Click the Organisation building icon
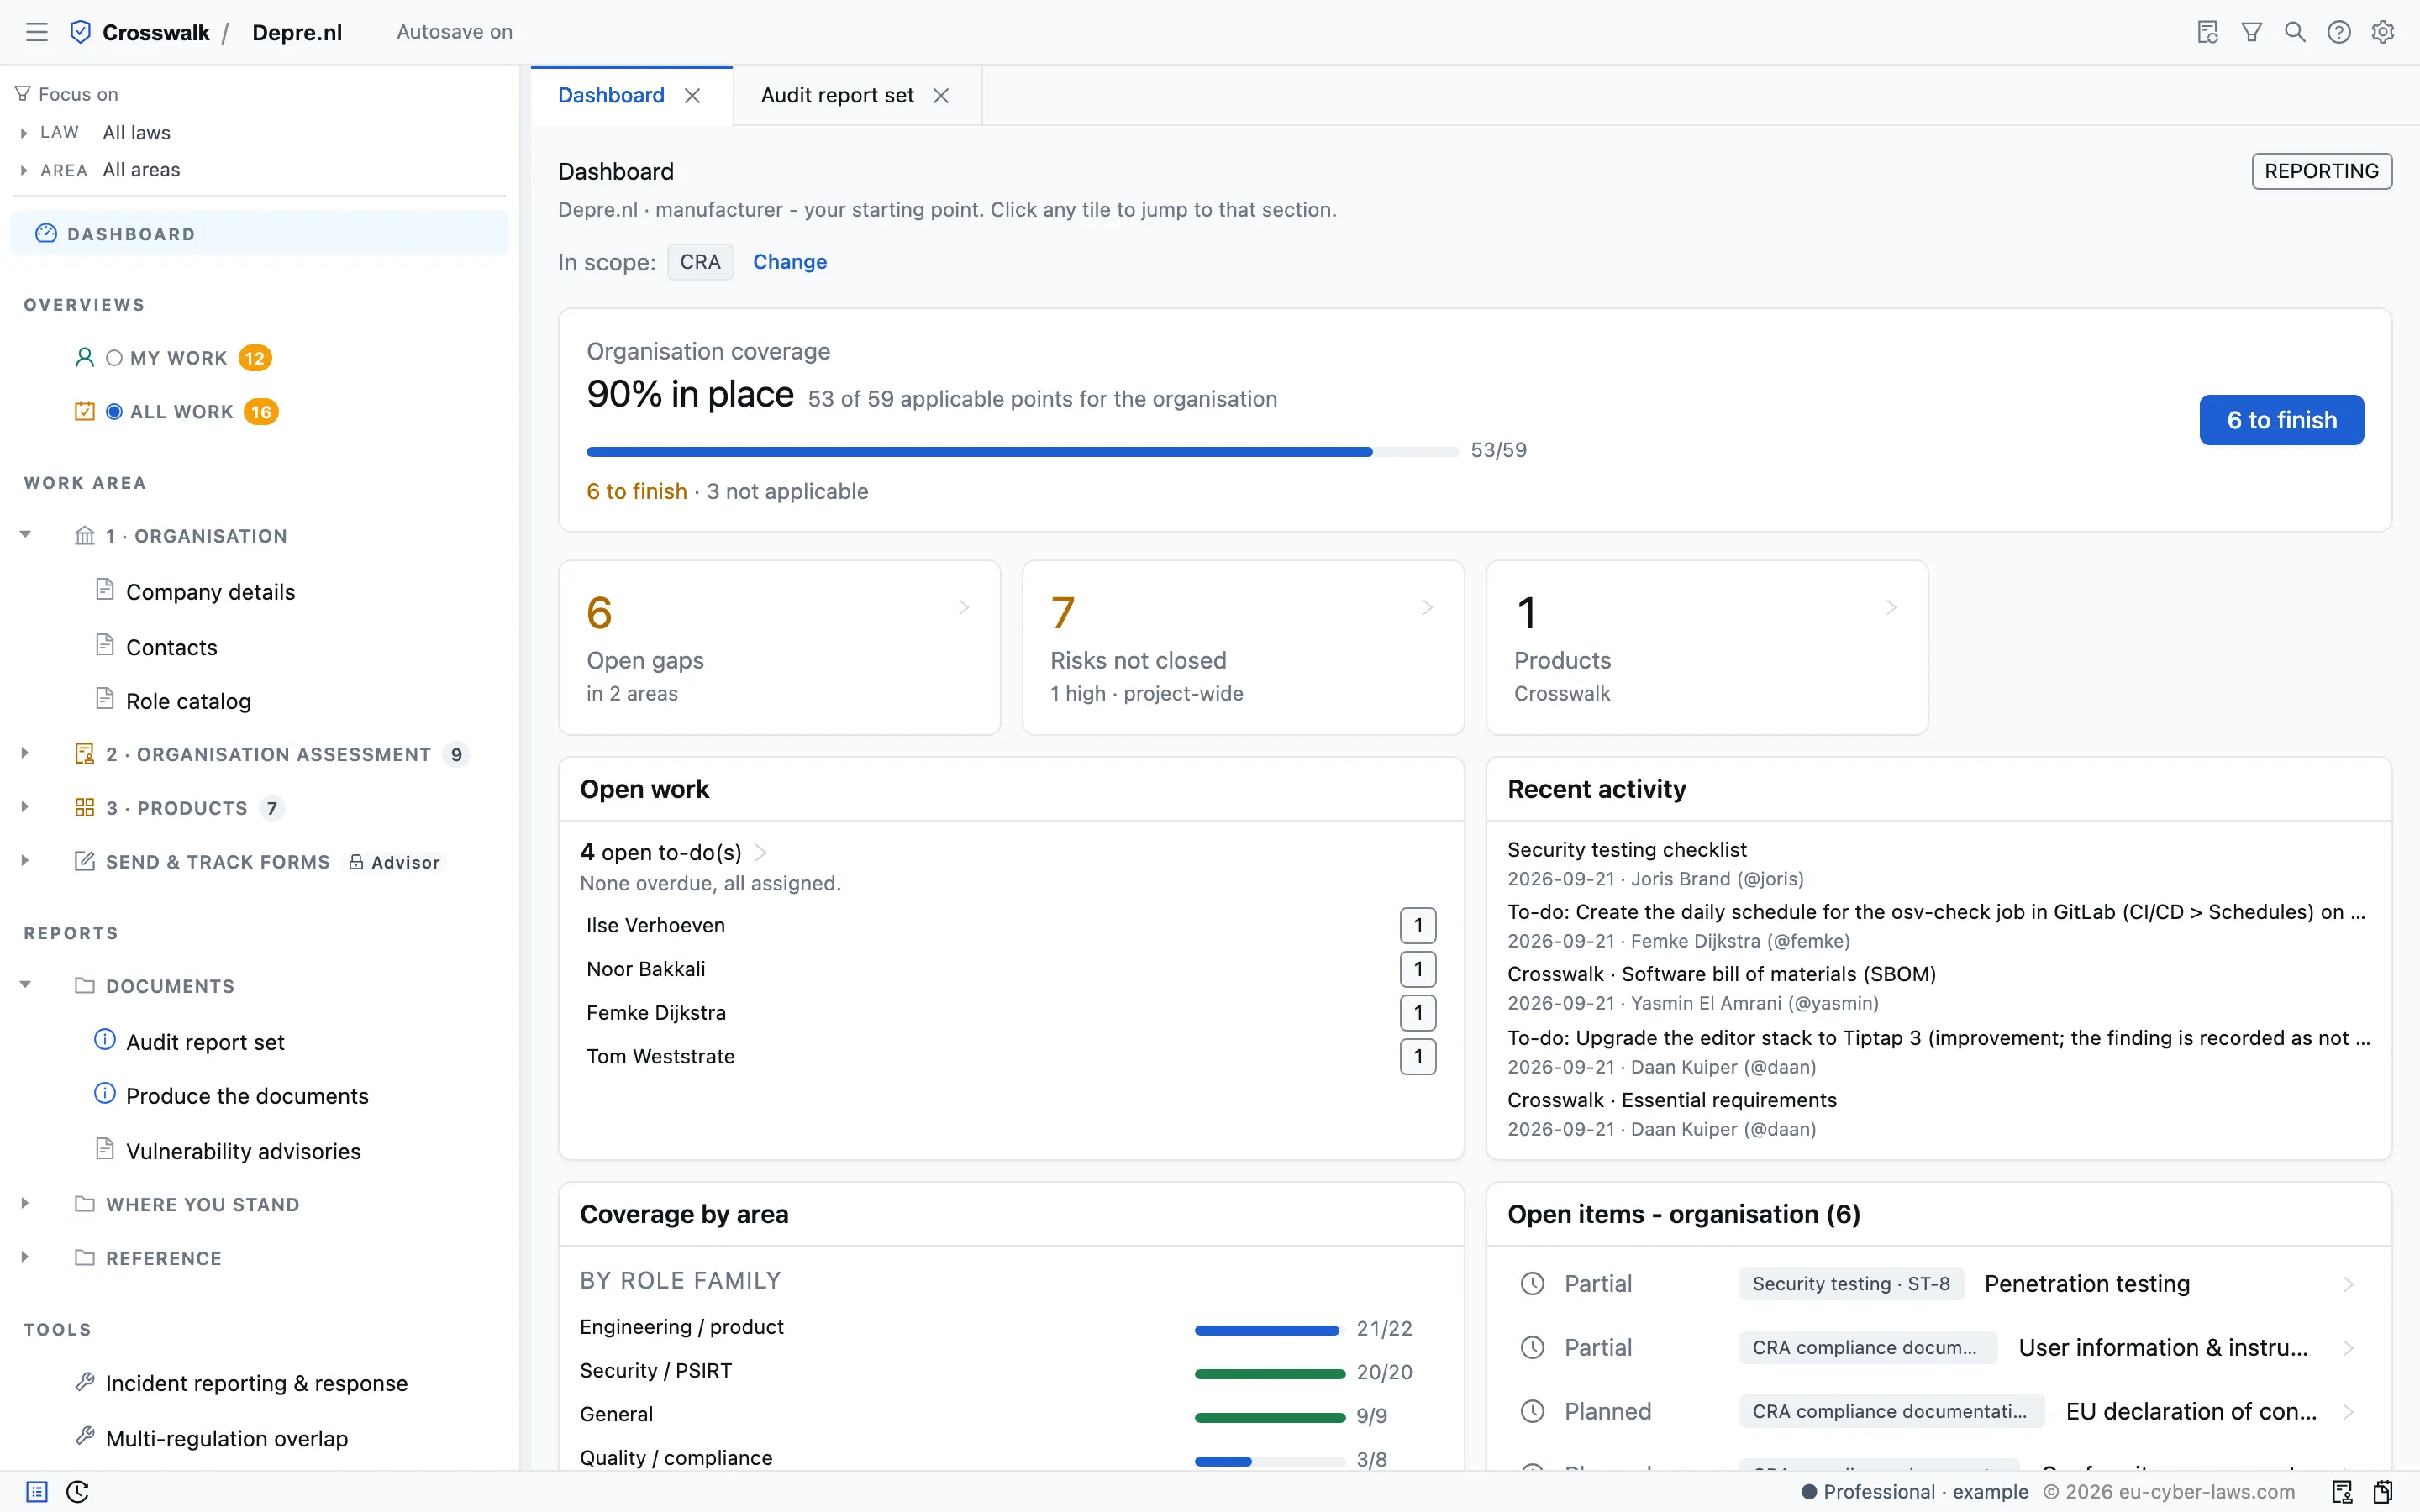This screenshot has height=1512, width=2420. coord(85,536)
